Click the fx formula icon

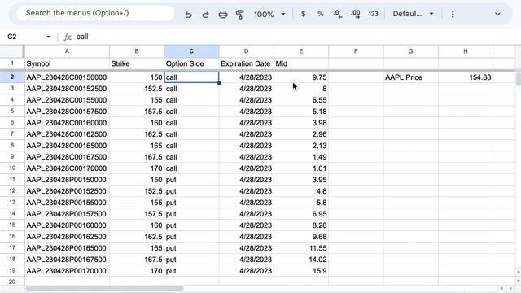pos(68,37)
